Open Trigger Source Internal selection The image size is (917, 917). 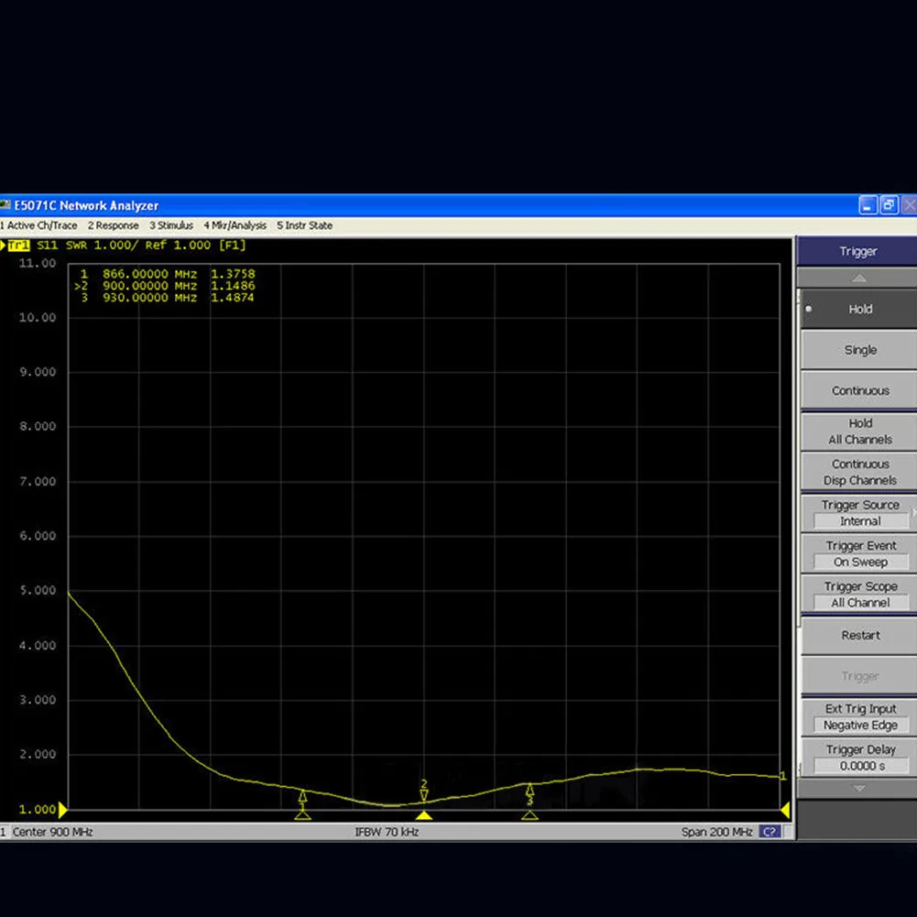click(859, 521)
